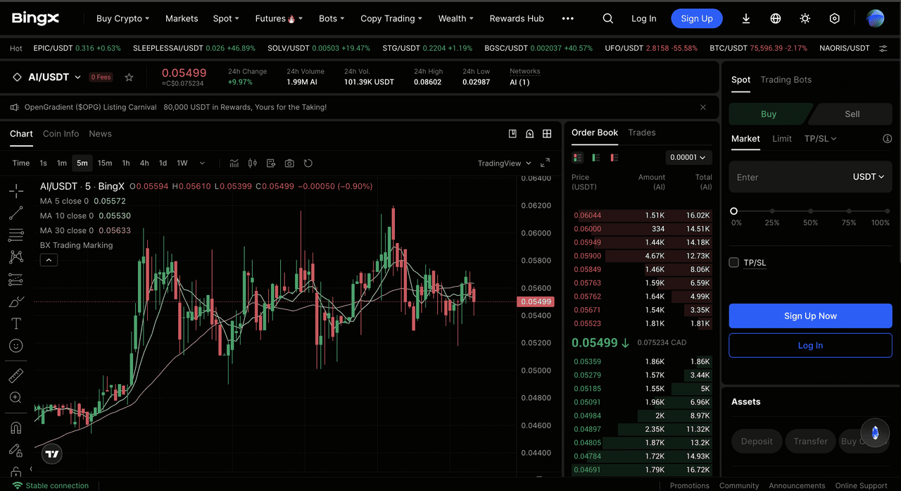Image resolution: width=901 pixels, height=491 pixels.
Task: Click the download app icon
Action: tap(746, 18)
